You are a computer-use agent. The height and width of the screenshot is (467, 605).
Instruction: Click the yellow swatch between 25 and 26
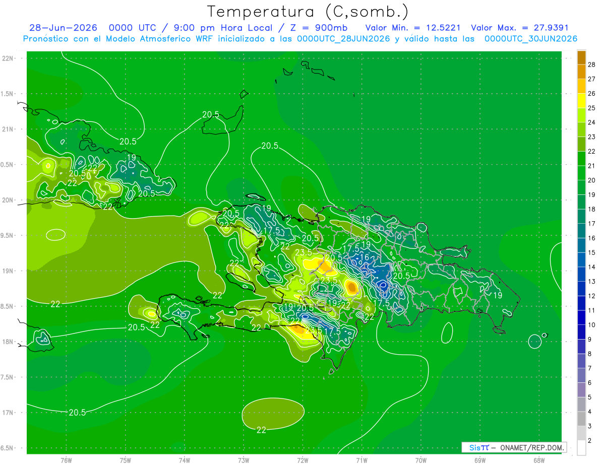coord(581,100)
